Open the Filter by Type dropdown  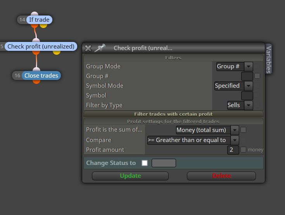pos(240,105)
